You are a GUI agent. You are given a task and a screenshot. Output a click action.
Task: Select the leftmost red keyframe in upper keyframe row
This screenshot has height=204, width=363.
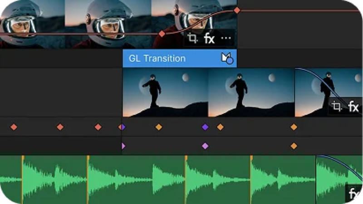[14, 127]
